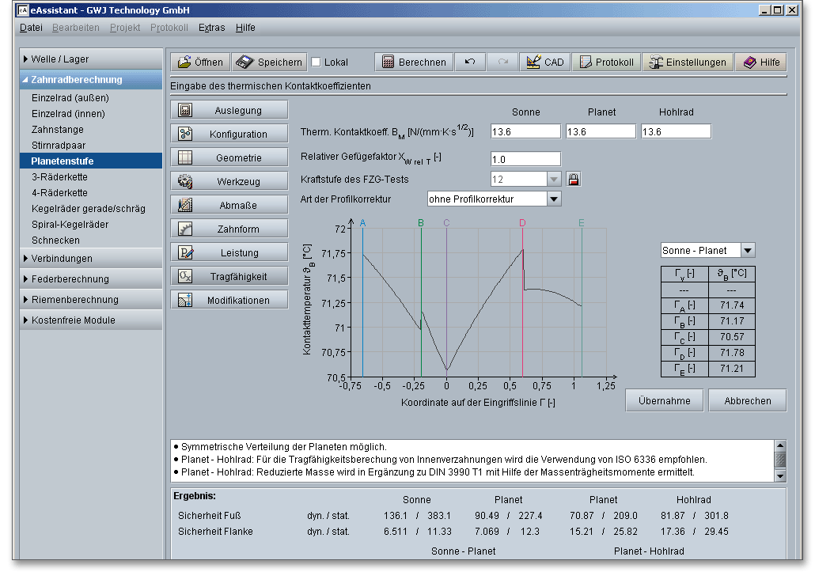The height and width of the screenshot is (572, 815).
Task: Click the Relativer Gefügefaktor input field
Action: click(x=525, y=160)
